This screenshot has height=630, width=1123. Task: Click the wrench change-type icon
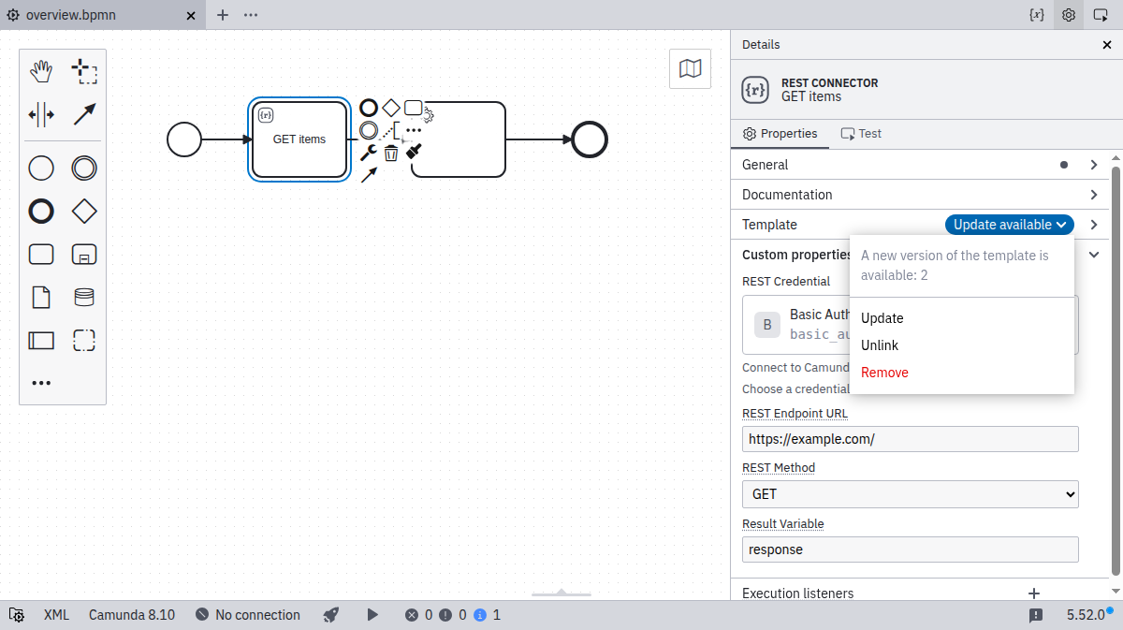click(x=369, y=153)
